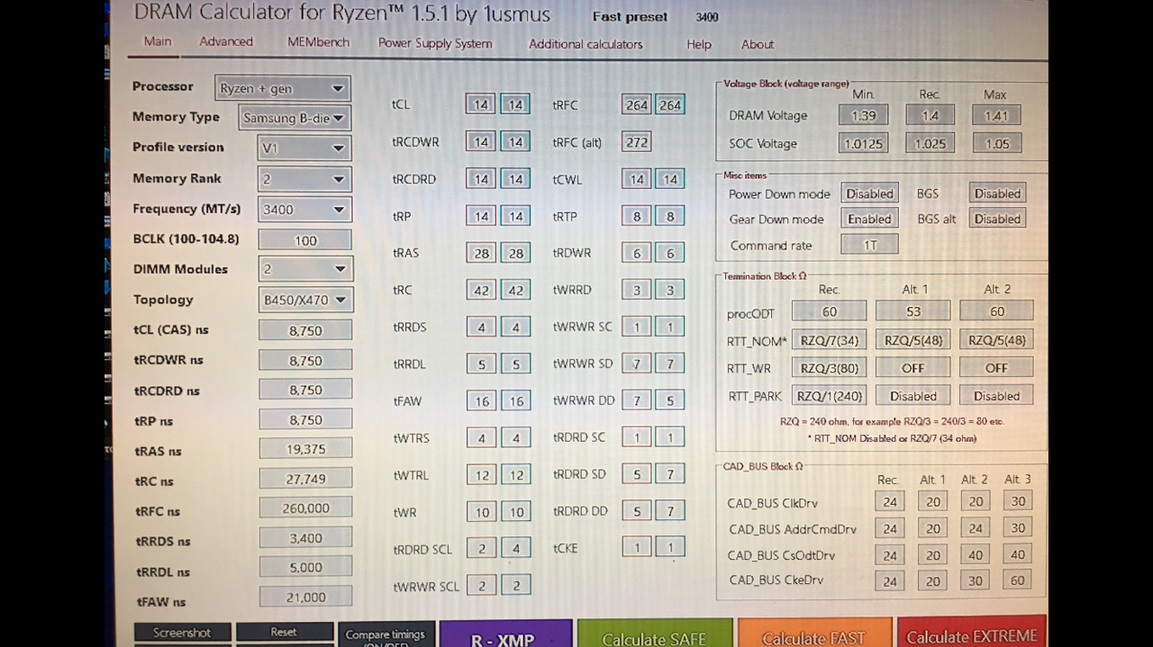This screenshot has width=1153, height=647.
Task: Click the tRFC (alt) value 272
Action: pos(636,142)
